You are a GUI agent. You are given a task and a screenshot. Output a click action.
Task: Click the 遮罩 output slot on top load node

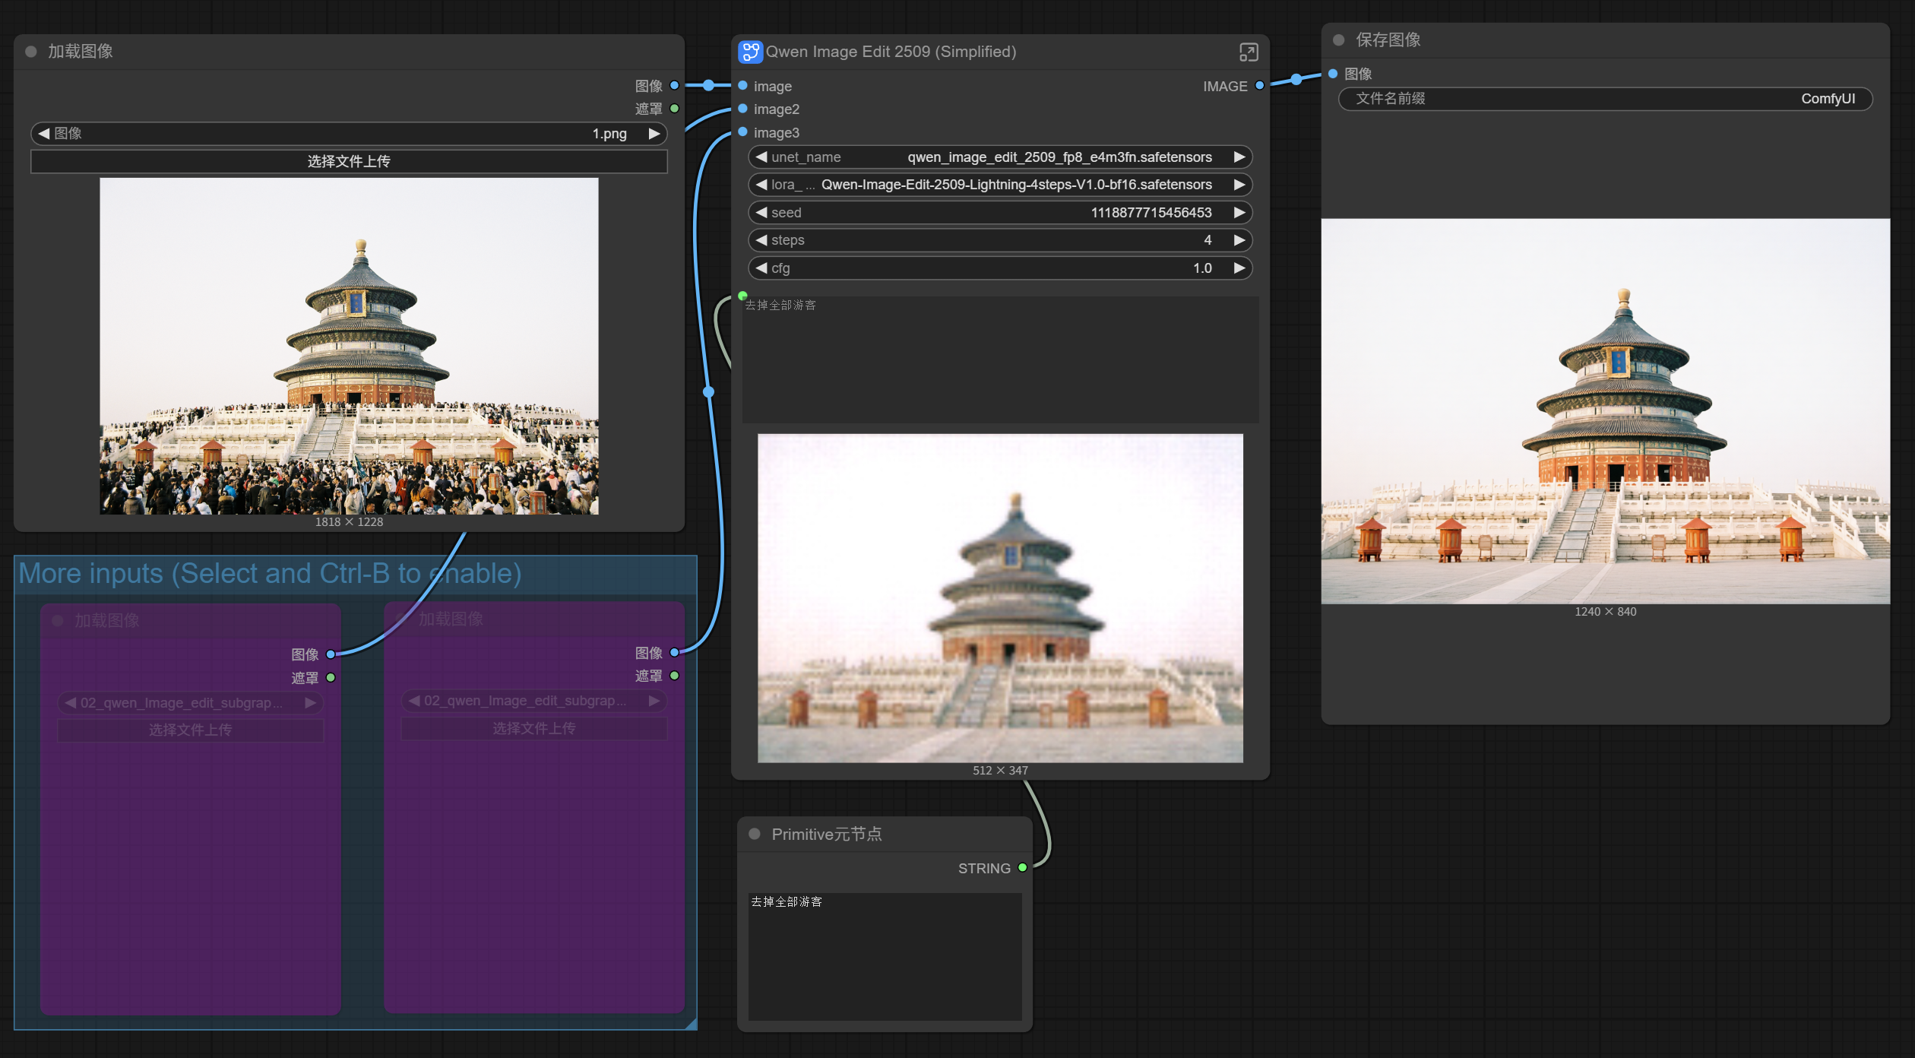click(x=674, y=109)
